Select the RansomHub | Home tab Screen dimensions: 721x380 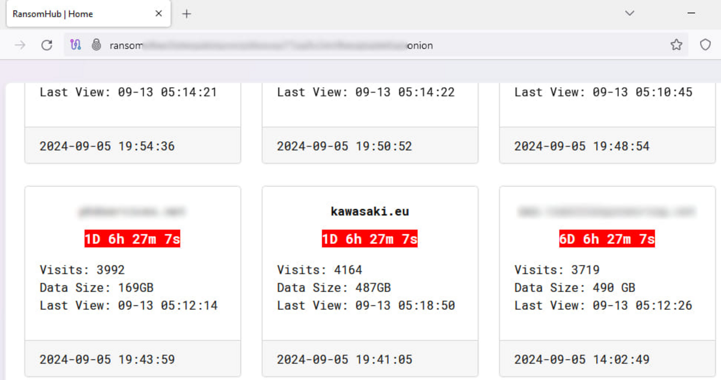pyautogui.click(x=88, y=14)
